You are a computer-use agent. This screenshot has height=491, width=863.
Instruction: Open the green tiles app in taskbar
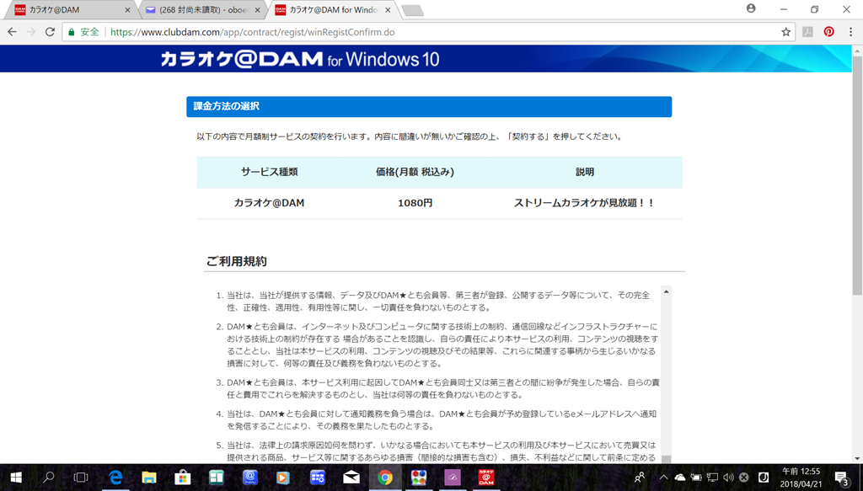pos(217,478)
